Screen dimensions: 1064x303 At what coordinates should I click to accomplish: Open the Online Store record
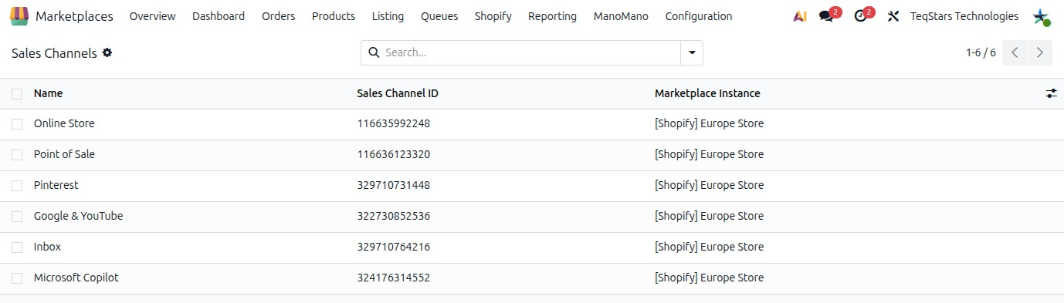pos(64,123)
